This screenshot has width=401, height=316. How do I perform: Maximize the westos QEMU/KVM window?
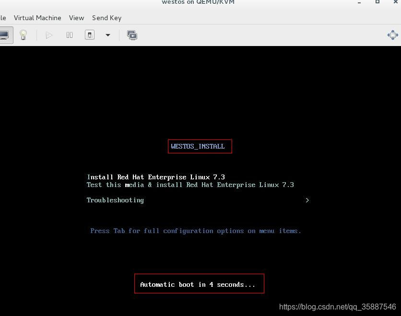(x=377, y=2)
